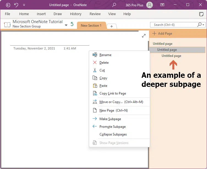
Task: Click the Back arrow icon in title bar
Action: click(x=8, y=5)
